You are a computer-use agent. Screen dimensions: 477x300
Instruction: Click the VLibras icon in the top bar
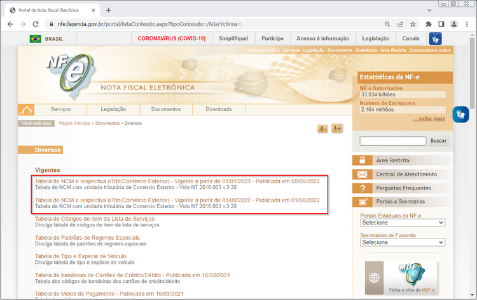click(435, 39)
